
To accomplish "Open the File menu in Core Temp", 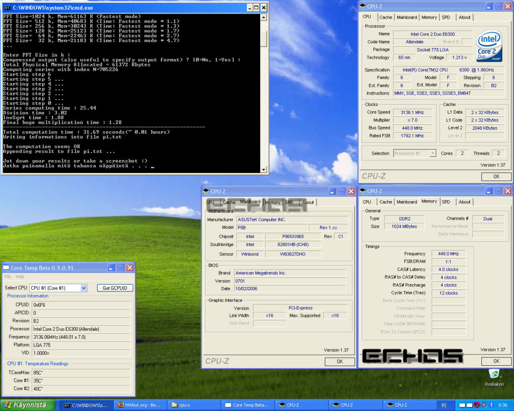I will click(x=8, y=276).
